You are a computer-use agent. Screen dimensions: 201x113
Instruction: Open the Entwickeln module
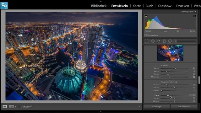[x=119, y=6]
